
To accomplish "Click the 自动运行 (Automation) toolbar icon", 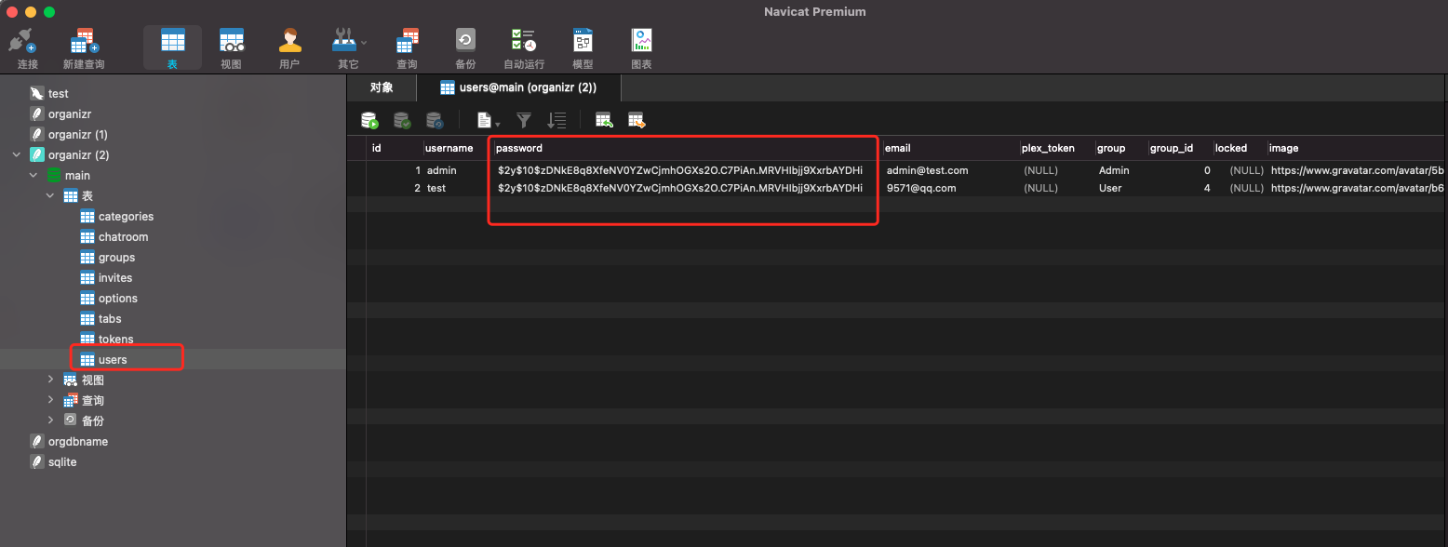I will [524, 47].
